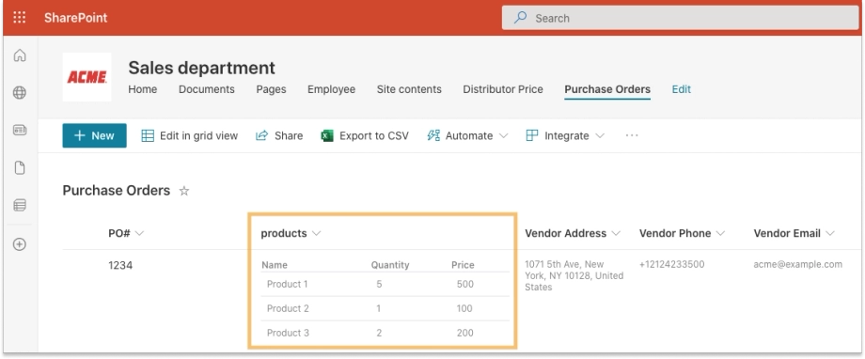Click the price value 200
This screenshot has height=359, width=865.
[465, 333]
